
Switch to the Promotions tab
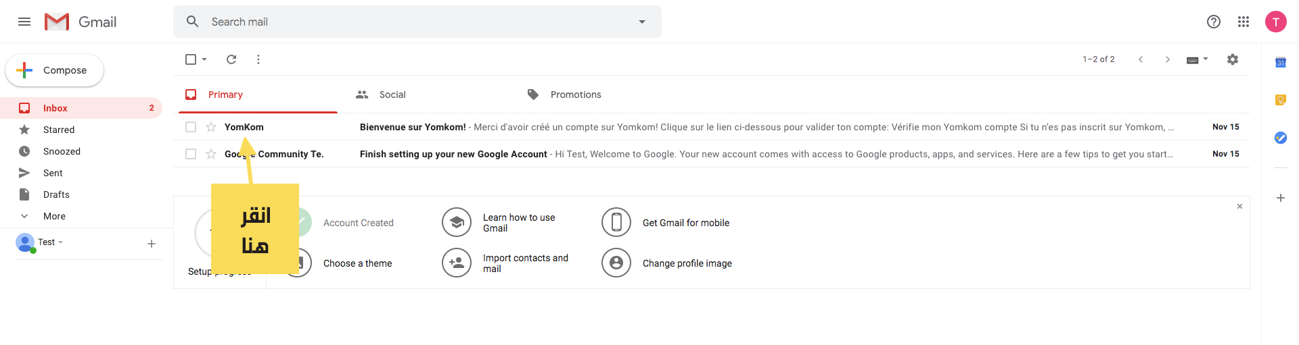(x=564, y=95)
